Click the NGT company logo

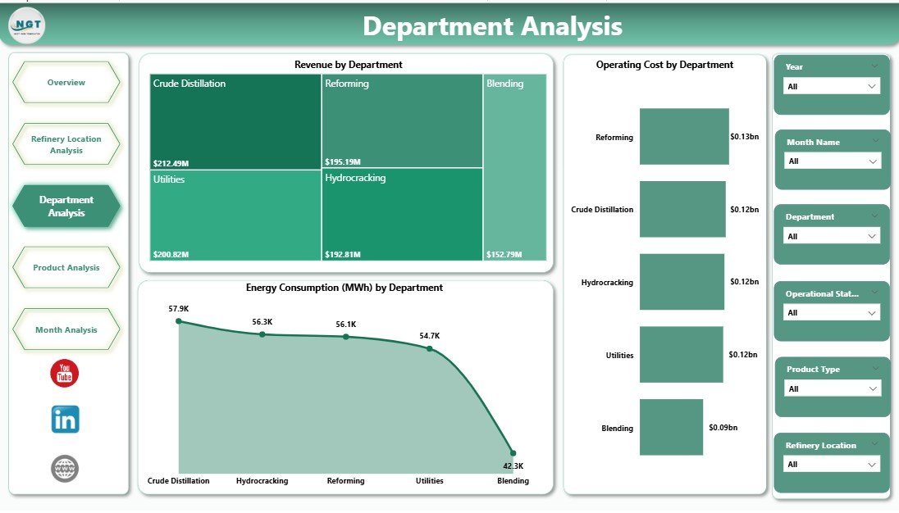click(27, 25)
